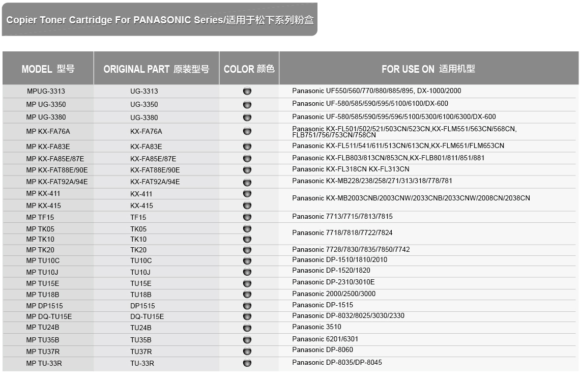Click the color icon beside TF15
Viewport: 580px width, 379px height.
pos(247,217)
